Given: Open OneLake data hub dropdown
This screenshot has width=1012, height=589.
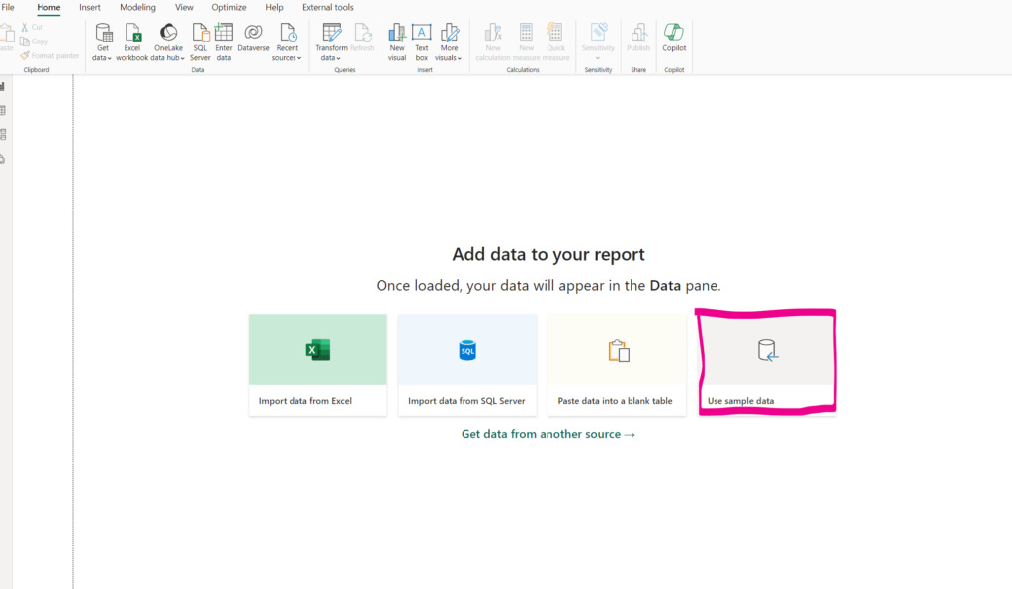Looking at the screenshot, I should [x=168, y=42].
